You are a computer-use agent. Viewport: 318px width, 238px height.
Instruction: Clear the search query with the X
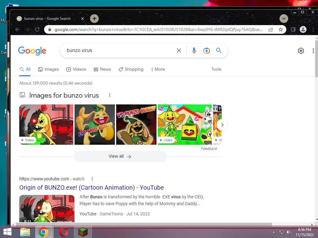179,51
